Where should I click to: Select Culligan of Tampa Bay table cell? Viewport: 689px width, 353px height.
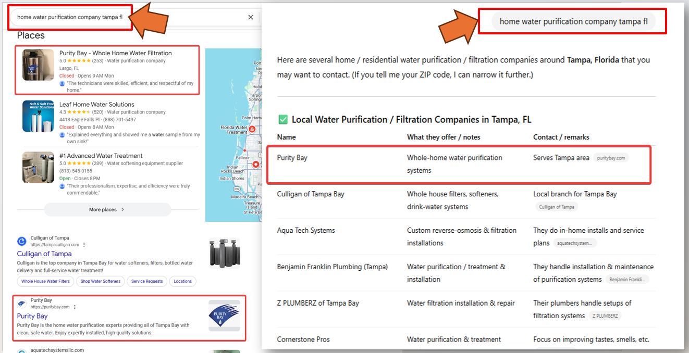311,194
